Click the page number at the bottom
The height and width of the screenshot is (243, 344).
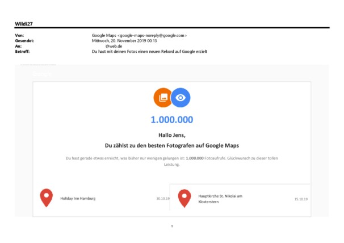click(x=171, y=226)
